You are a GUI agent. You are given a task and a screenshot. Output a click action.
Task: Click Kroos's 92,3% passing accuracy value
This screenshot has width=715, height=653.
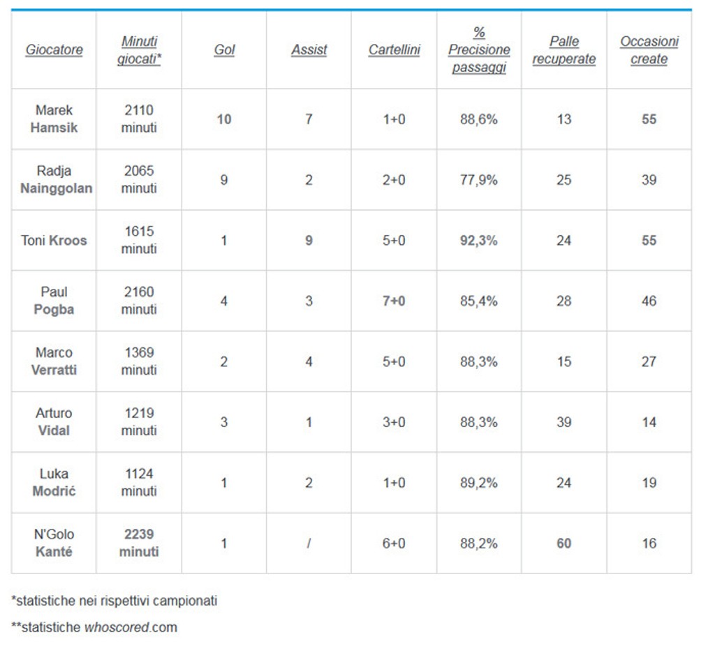479,241
